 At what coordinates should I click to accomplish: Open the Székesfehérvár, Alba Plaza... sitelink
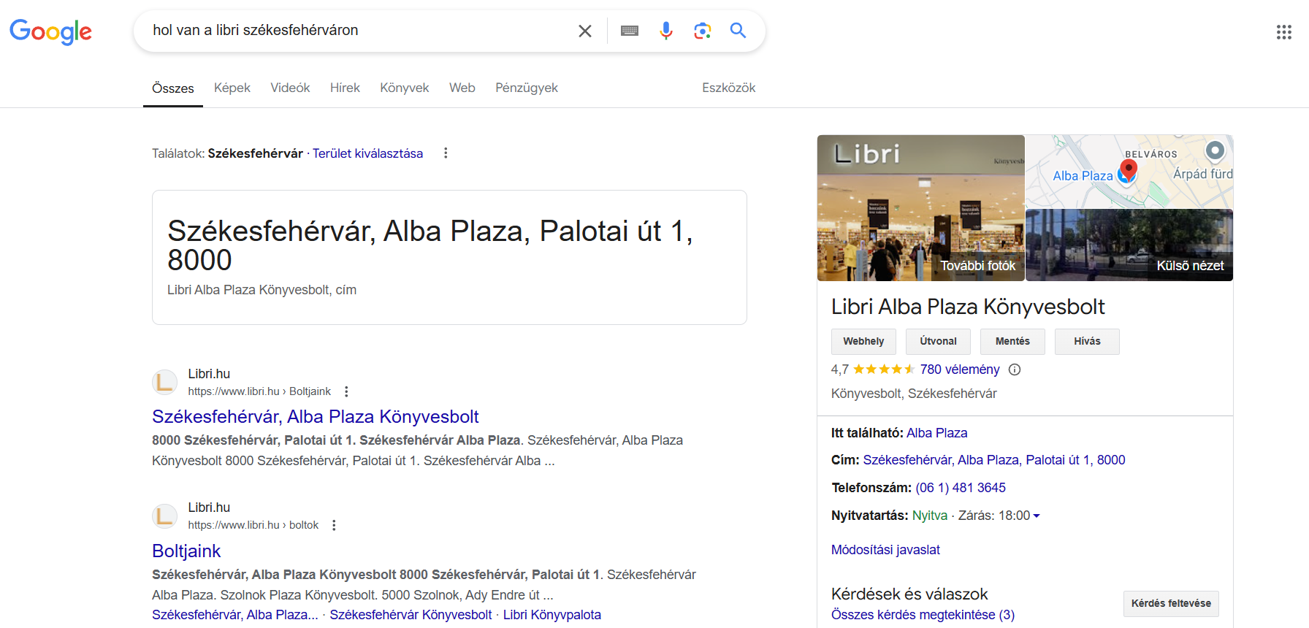click(235, 615)
